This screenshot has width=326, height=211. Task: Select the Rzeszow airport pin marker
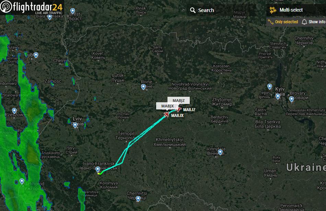point(14,111)
